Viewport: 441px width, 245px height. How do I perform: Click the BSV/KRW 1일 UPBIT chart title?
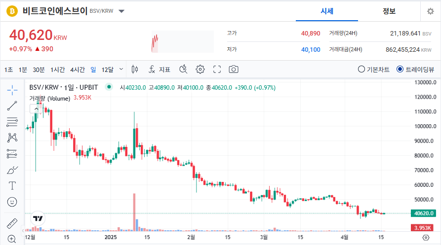[x=64, y=87]
